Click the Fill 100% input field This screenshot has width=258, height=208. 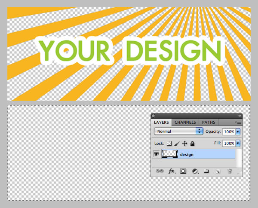(x=229, y=144)
